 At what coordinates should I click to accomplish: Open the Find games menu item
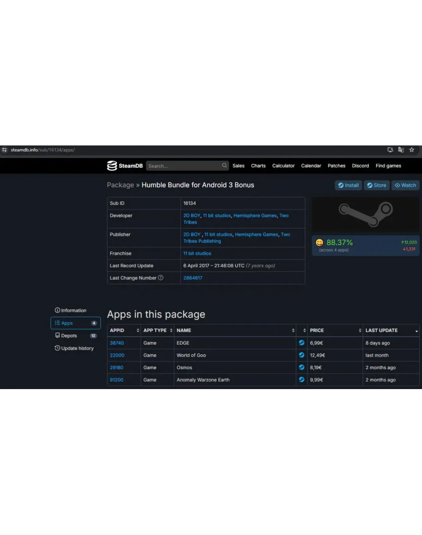388,166
